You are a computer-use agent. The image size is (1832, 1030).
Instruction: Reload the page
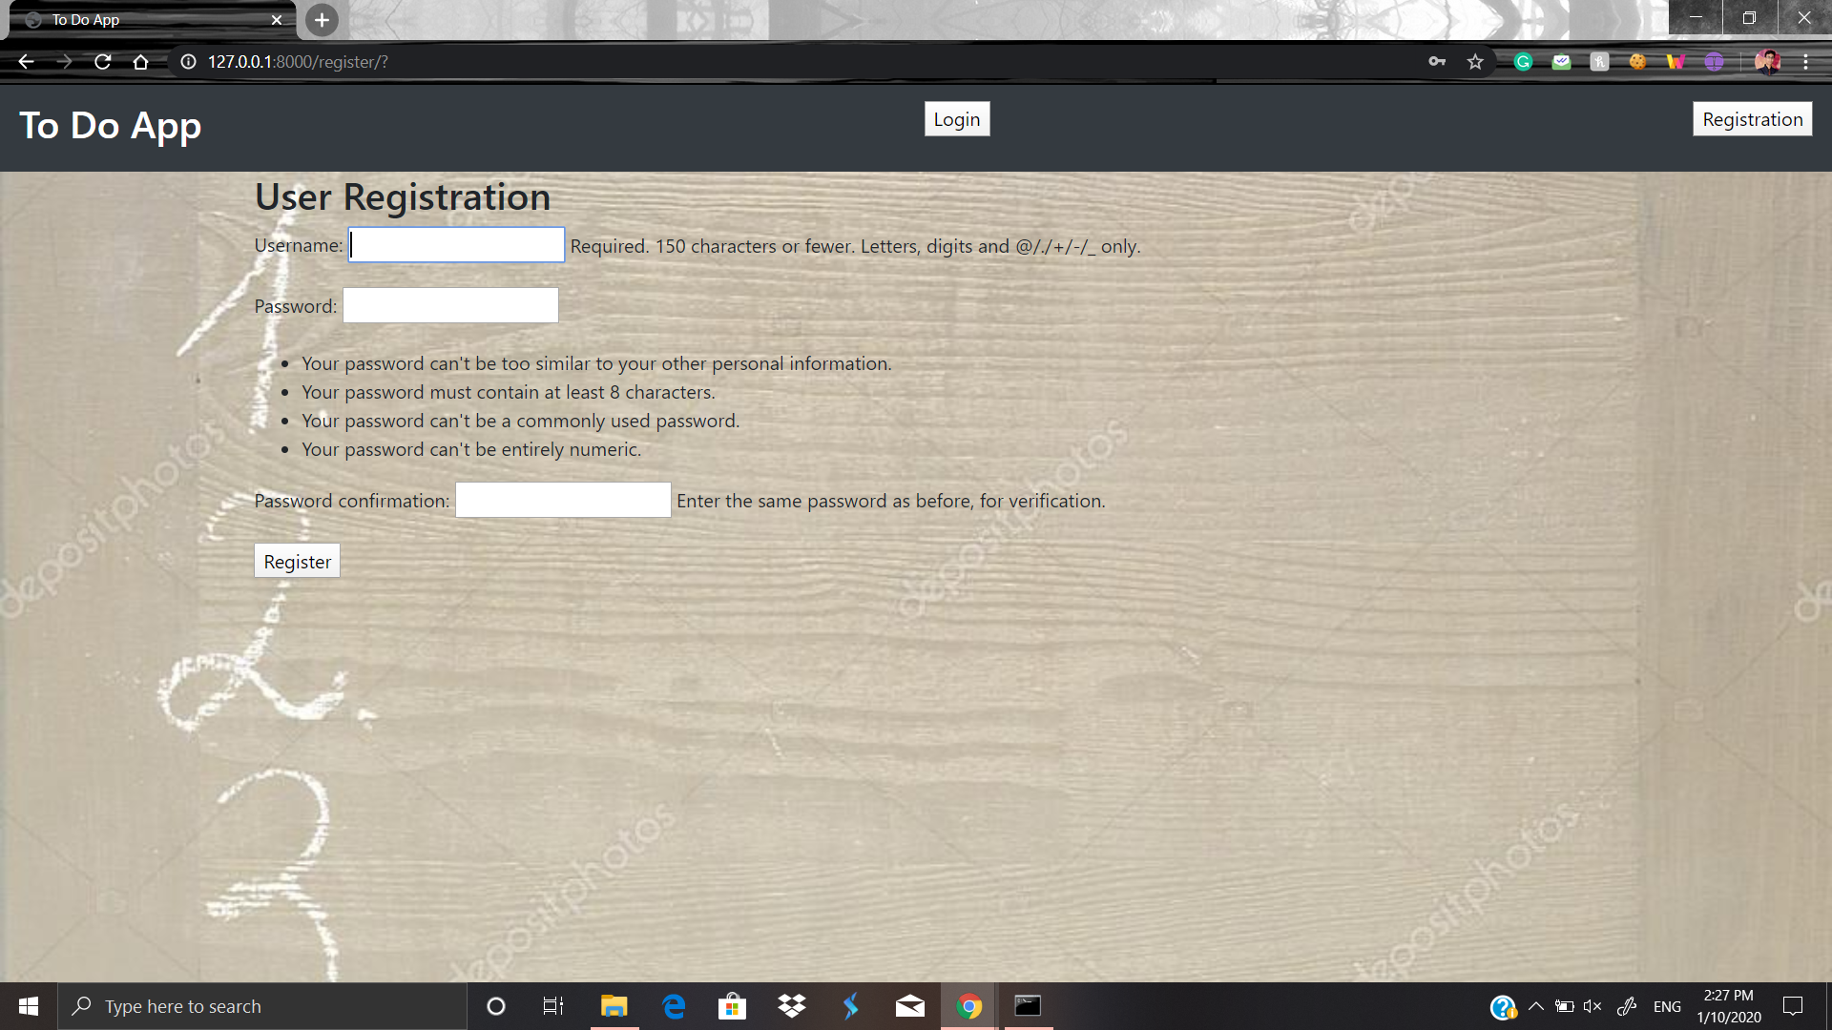click(x=103, y=62)
